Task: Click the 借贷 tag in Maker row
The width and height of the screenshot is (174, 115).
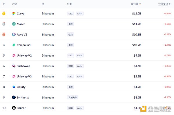Action: click(x=70, y=24)
